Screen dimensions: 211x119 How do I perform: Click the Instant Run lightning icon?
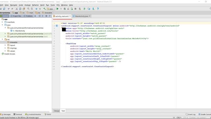61,9
